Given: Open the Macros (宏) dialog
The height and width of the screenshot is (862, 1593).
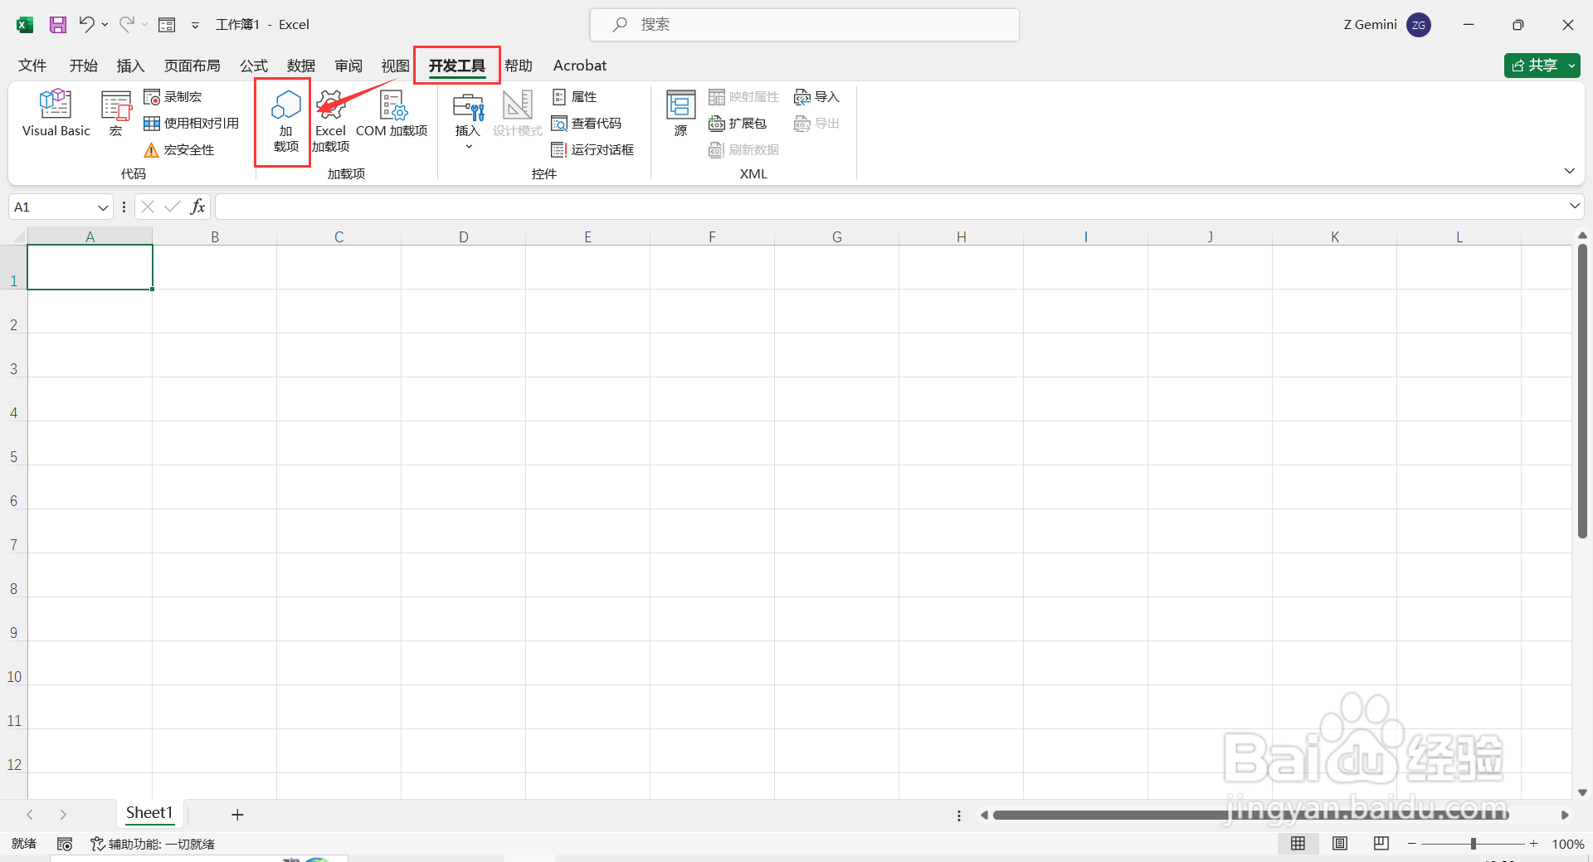Looking at the screenshot, I should click(x=116, y=114).
